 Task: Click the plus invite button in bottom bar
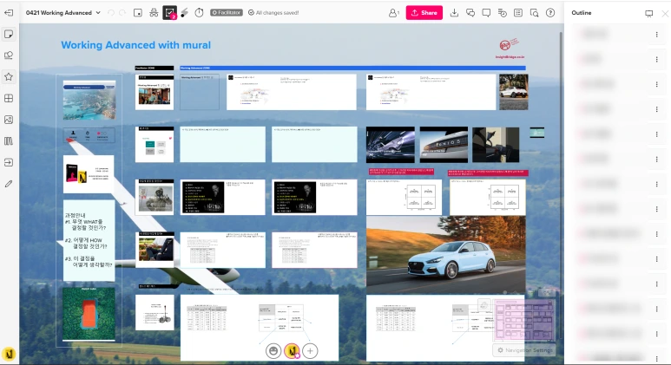310,351
